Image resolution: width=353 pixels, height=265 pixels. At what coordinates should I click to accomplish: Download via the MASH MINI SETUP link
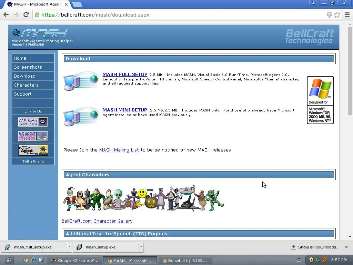pyautogui.click(x=125, y=110)
